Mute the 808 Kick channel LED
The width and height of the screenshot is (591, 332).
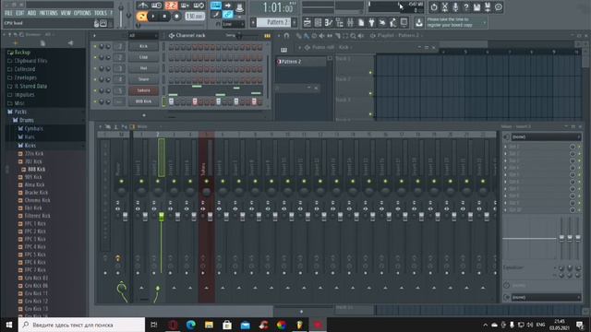[95, 101]
